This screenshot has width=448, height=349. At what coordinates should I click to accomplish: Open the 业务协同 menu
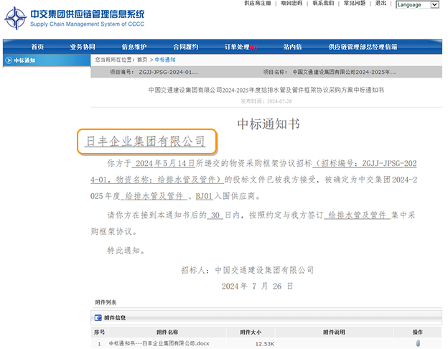83,47
